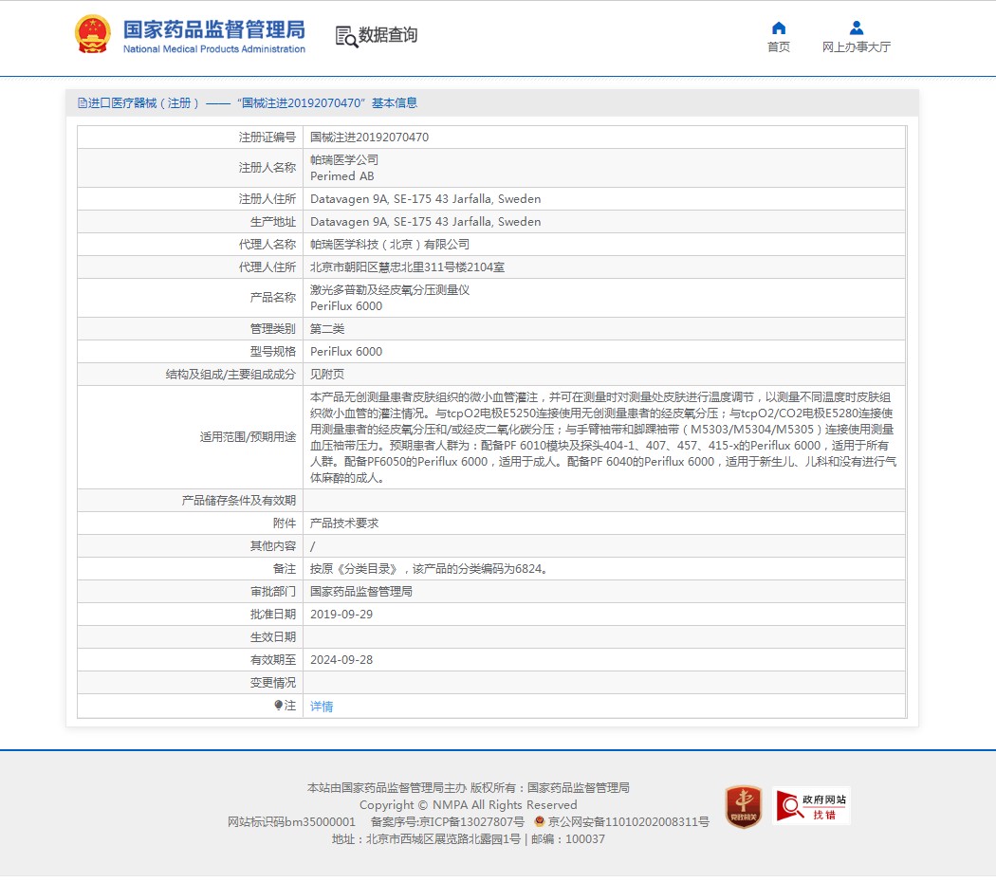Image resolution: width=996 pixels, height=882 pixels.
Task: Click the 管理类别 label
Action: pyautogui.click(x=273, y=329)
